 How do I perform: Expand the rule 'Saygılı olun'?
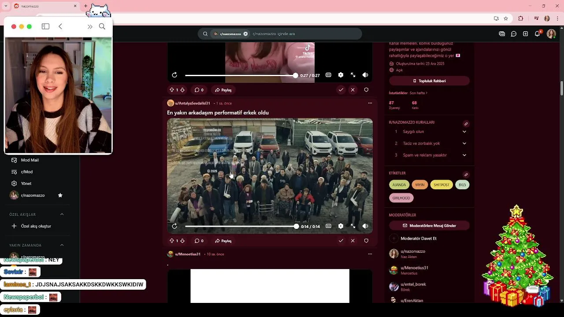(464, 132)
